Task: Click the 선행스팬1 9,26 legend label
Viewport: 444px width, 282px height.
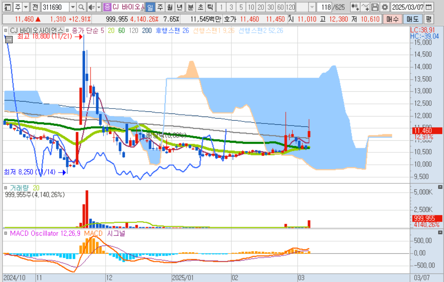Action: pyautogui.click(x=214, y=31)
